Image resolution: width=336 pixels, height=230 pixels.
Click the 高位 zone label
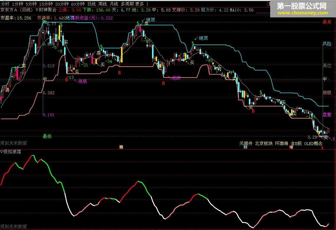pos(327,65)
